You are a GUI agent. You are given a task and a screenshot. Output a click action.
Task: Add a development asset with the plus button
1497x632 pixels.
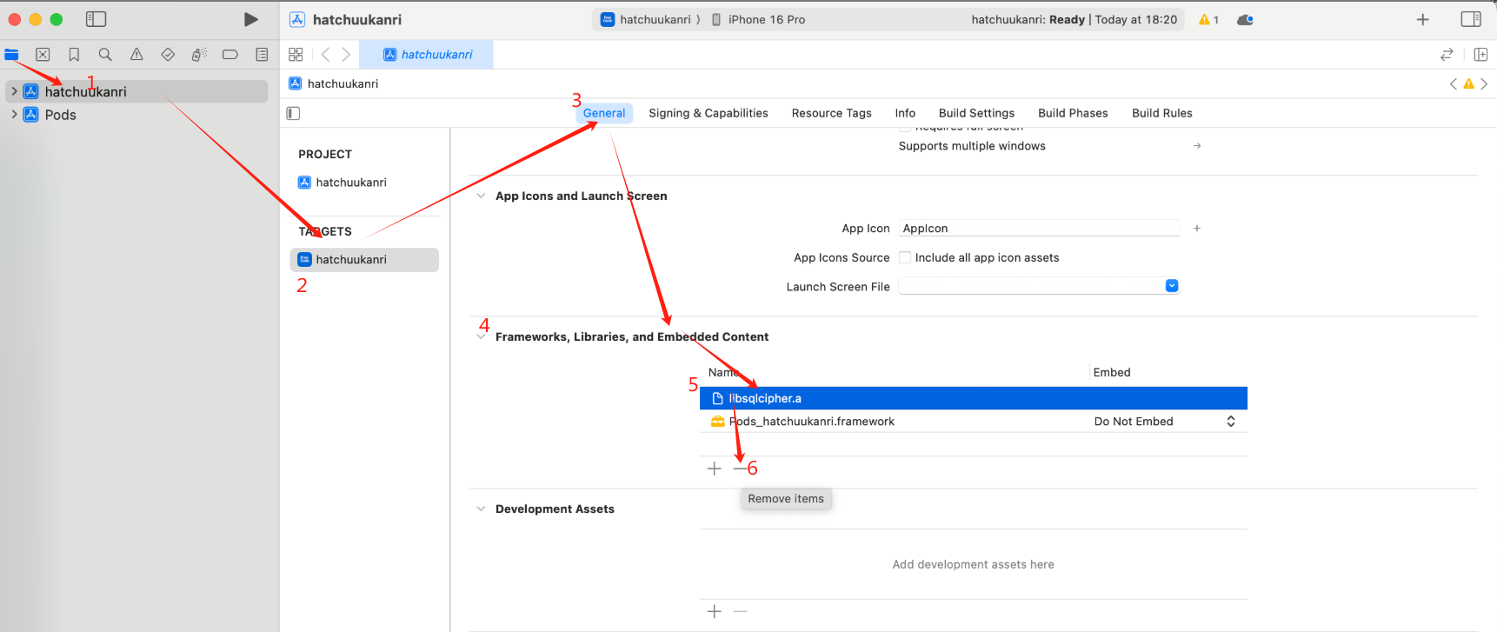[x=715, y=611]
